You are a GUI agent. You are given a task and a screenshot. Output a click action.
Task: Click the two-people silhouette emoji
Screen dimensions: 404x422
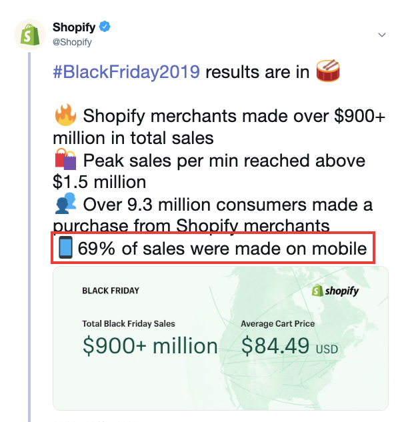click(x=65, y=203)
